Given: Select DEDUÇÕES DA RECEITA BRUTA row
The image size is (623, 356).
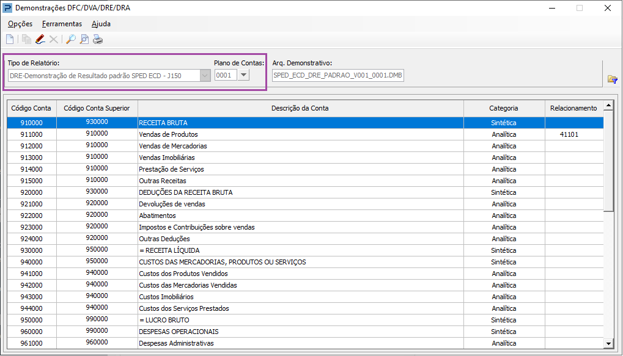Looking at the screenshot, I should click(305, 192).
